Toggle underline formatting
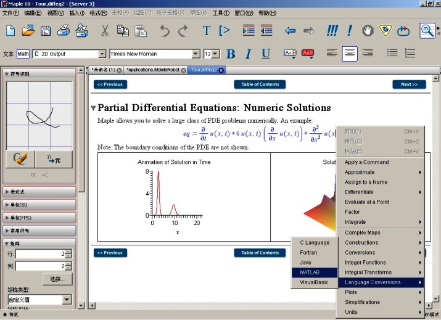The height and width of the screenshot is (320, 441). coord(266,54)
